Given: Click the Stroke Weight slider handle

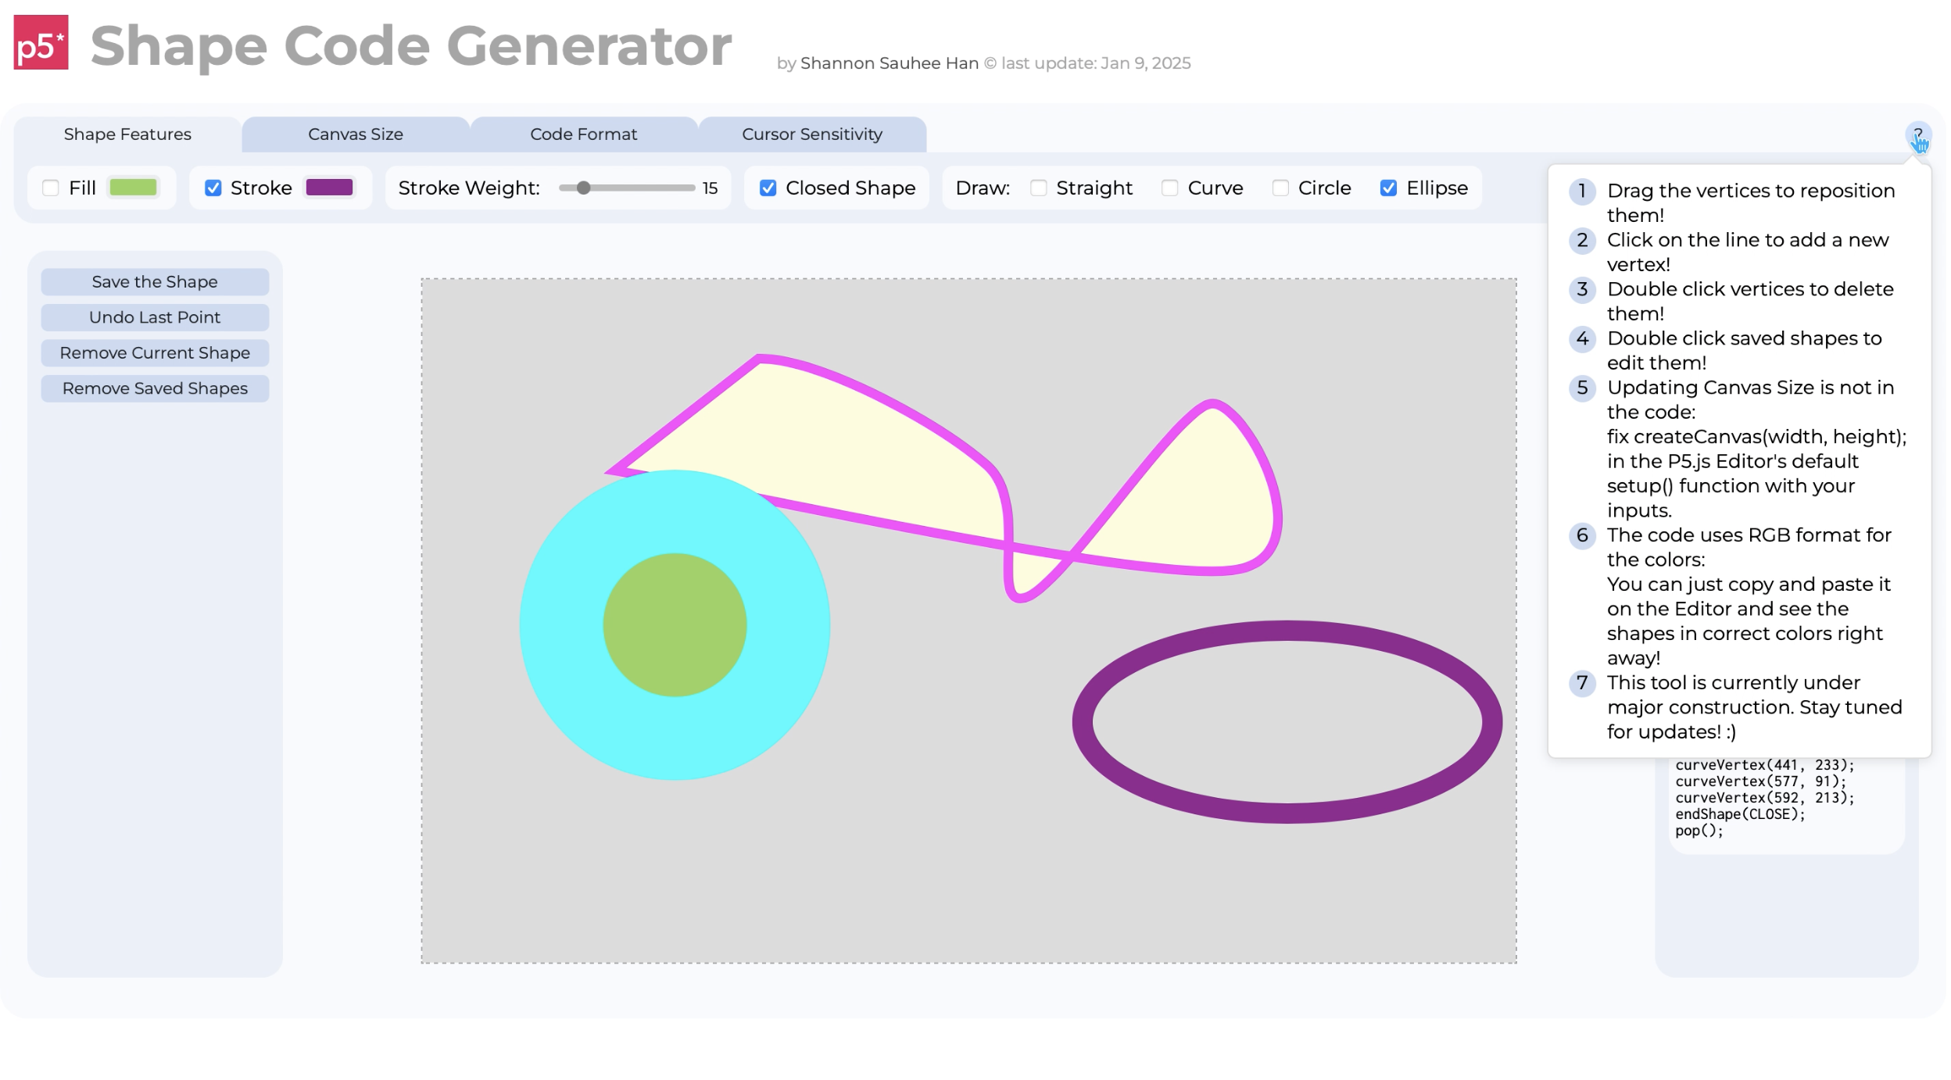Looking at the screenshot, I should coord(583,188).
